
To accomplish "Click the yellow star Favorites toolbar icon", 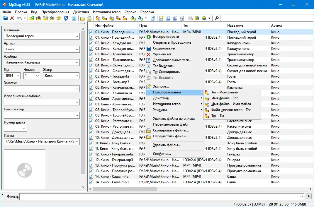I will 59,18.
